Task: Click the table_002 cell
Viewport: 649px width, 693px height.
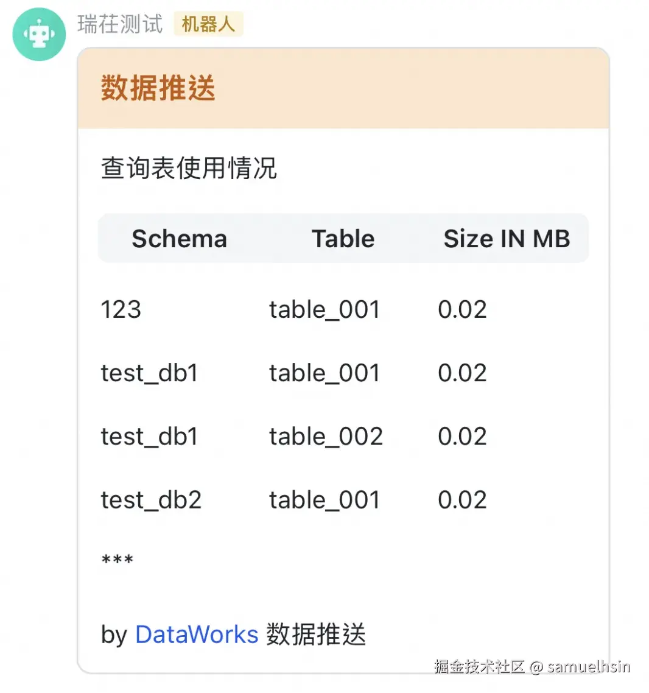Action: [x=326, y=436]
